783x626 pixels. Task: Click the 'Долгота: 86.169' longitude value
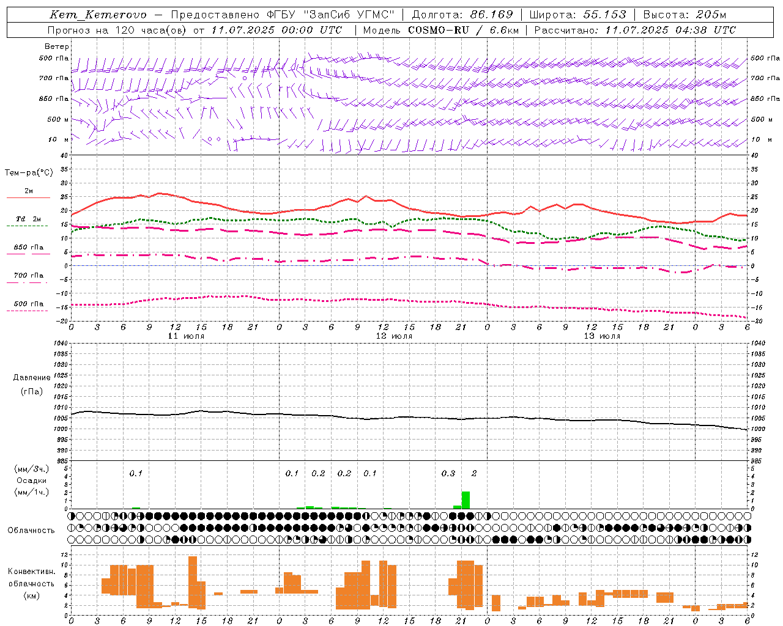(x=462, y=15)
